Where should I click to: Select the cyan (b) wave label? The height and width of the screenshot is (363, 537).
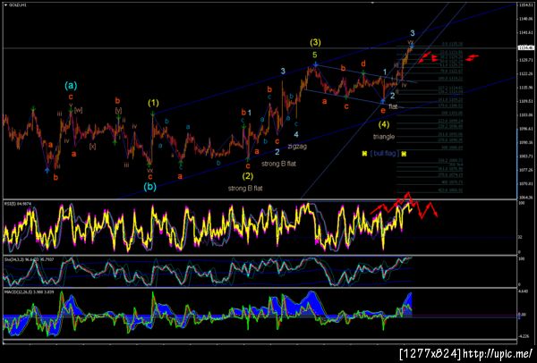tap(149, 187)
